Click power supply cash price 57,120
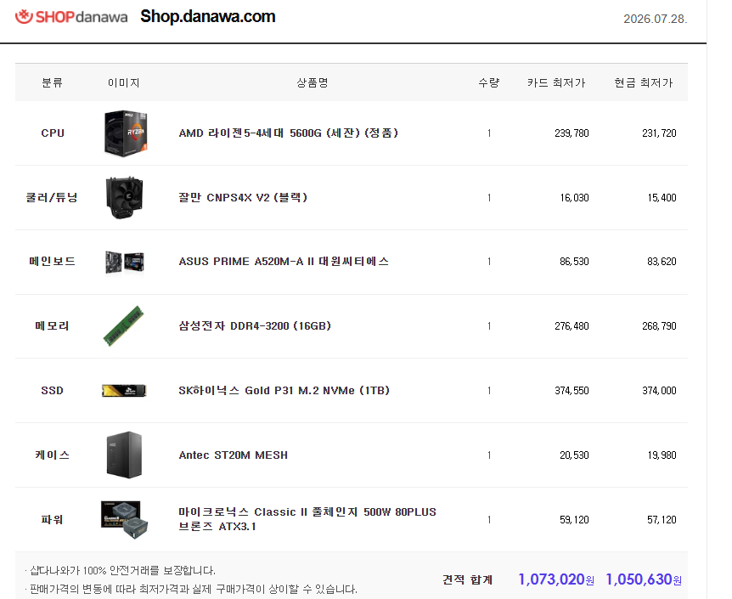 tap(662, 520)
